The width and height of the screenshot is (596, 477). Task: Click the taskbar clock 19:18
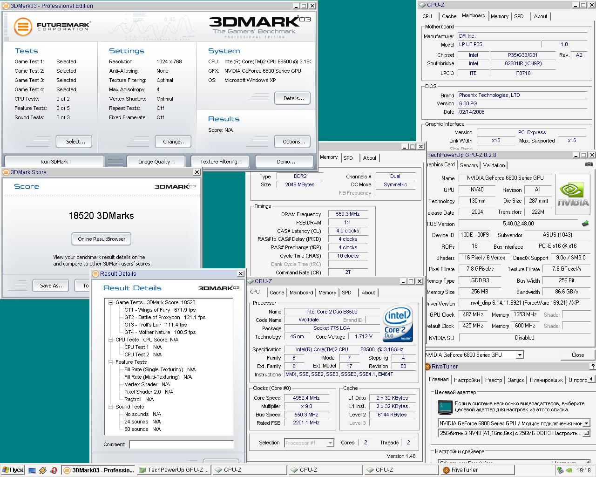pyautogui.click(x=583, y=470)
